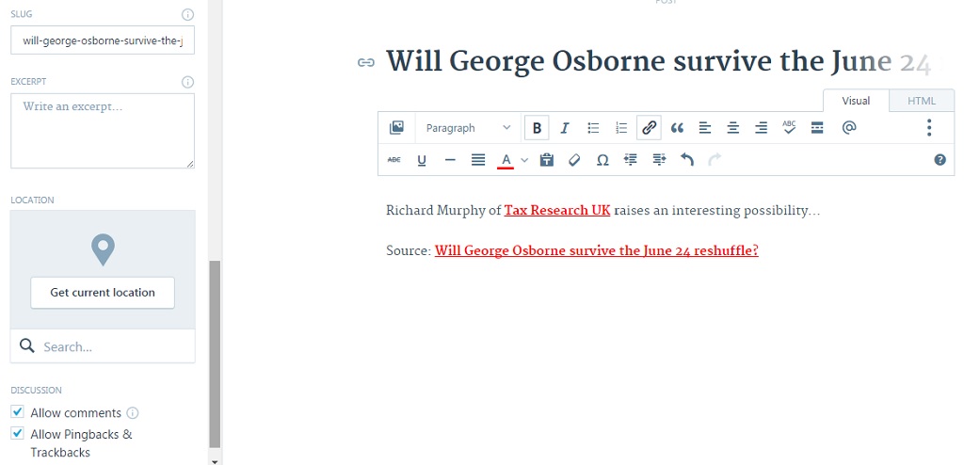The image size is (964, 465).
Task: Align text right
Action: coord(761,128)
